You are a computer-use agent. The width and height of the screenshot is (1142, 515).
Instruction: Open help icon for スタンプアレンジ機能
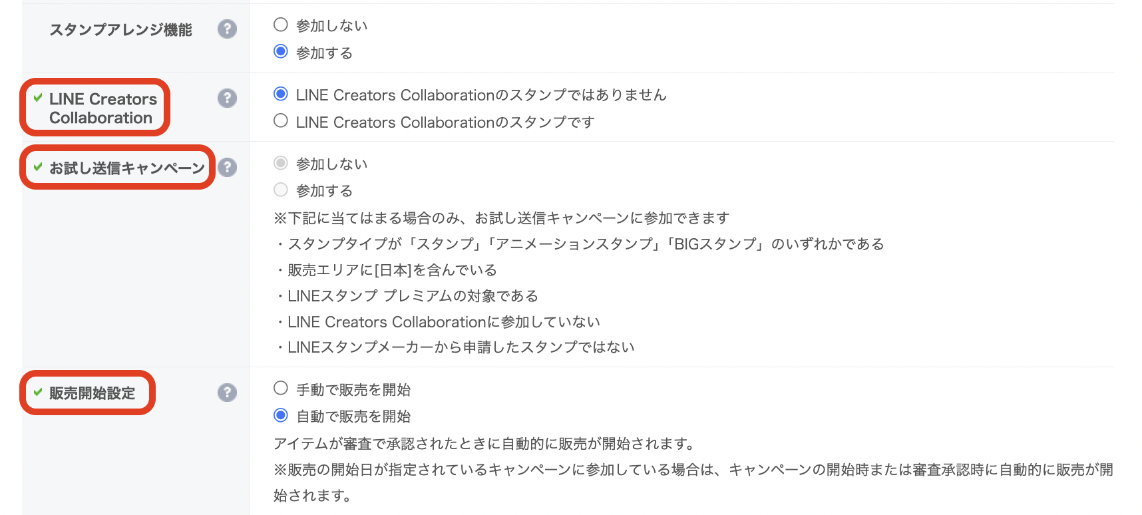tap(227, 29)
